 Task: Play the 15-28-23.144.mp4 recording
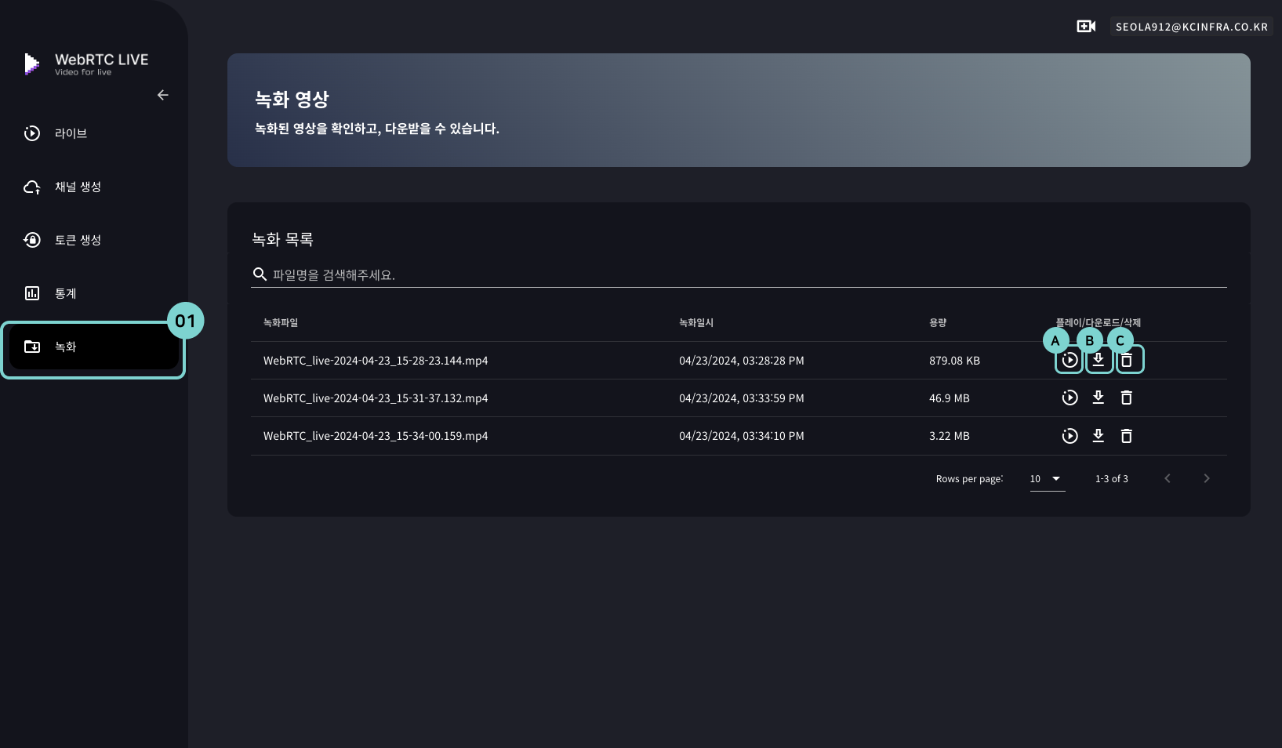coord(1070,361)
